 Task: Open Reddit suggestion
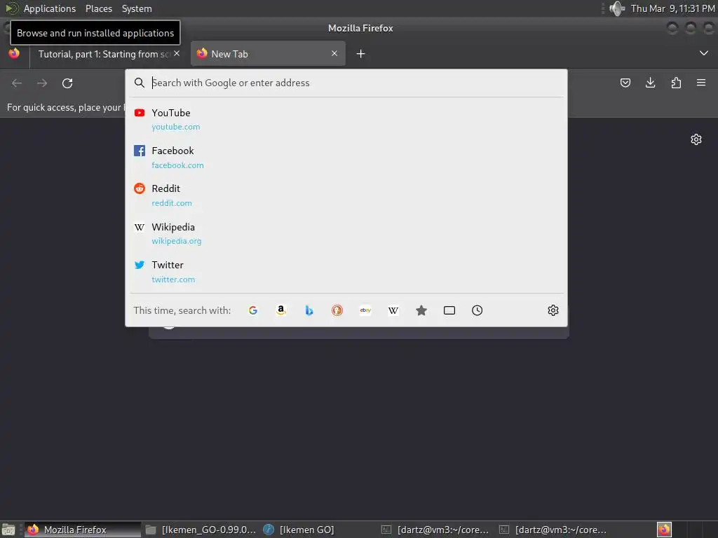tap(346, 195)
